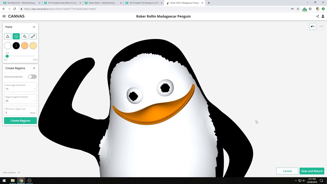This screenshot has height=184, width=327.
Task: Click the Create Regions button
Action: 20,121
